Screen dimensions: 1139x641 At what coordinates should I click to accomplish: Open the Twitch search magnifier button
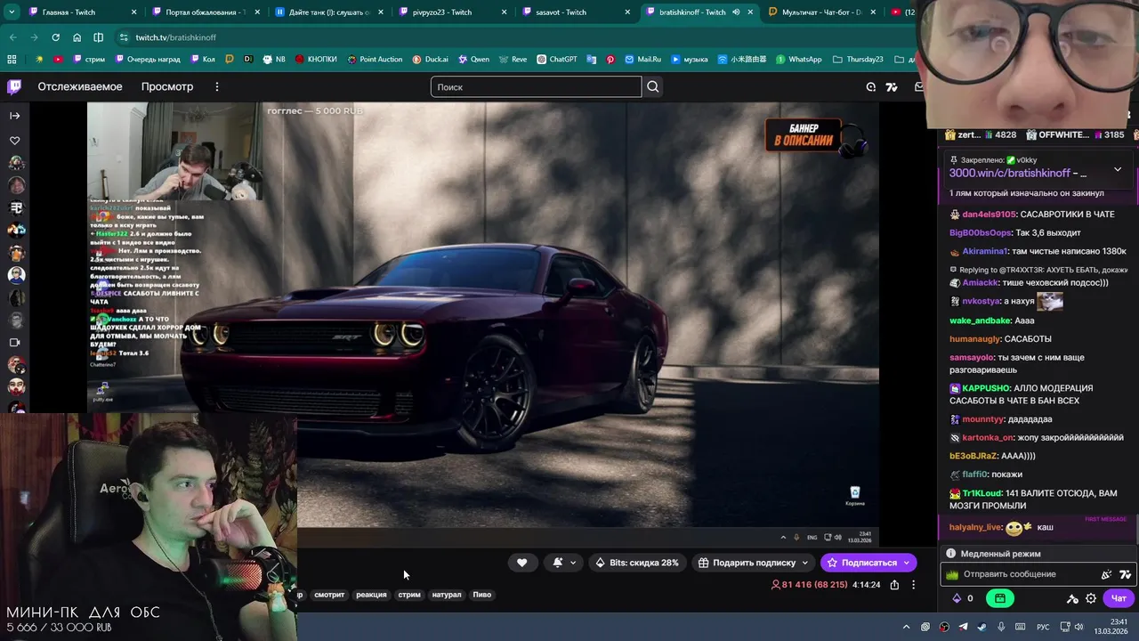(x=653, y=86)
